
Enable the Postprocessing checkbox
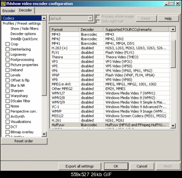pos(8,60)
